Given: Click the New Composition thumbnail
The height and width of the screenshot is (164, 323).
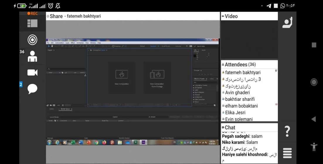Looking at the screenshot, I should coord(121,77).
